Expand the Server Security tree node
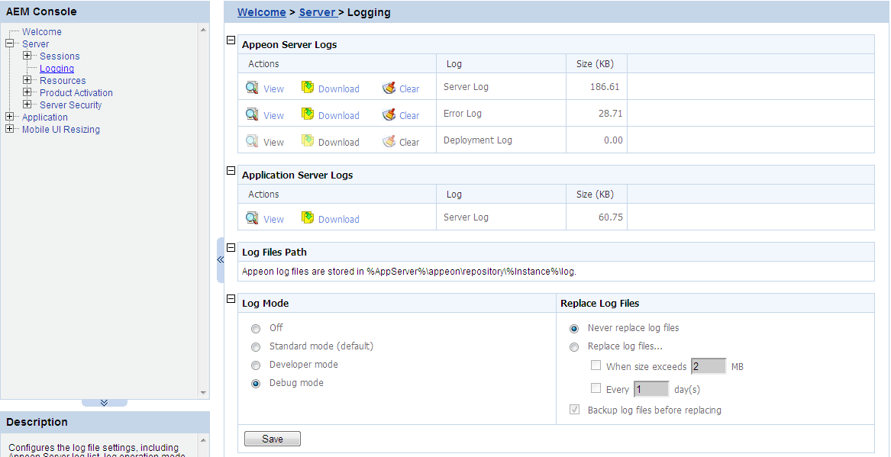 point(27,105)
